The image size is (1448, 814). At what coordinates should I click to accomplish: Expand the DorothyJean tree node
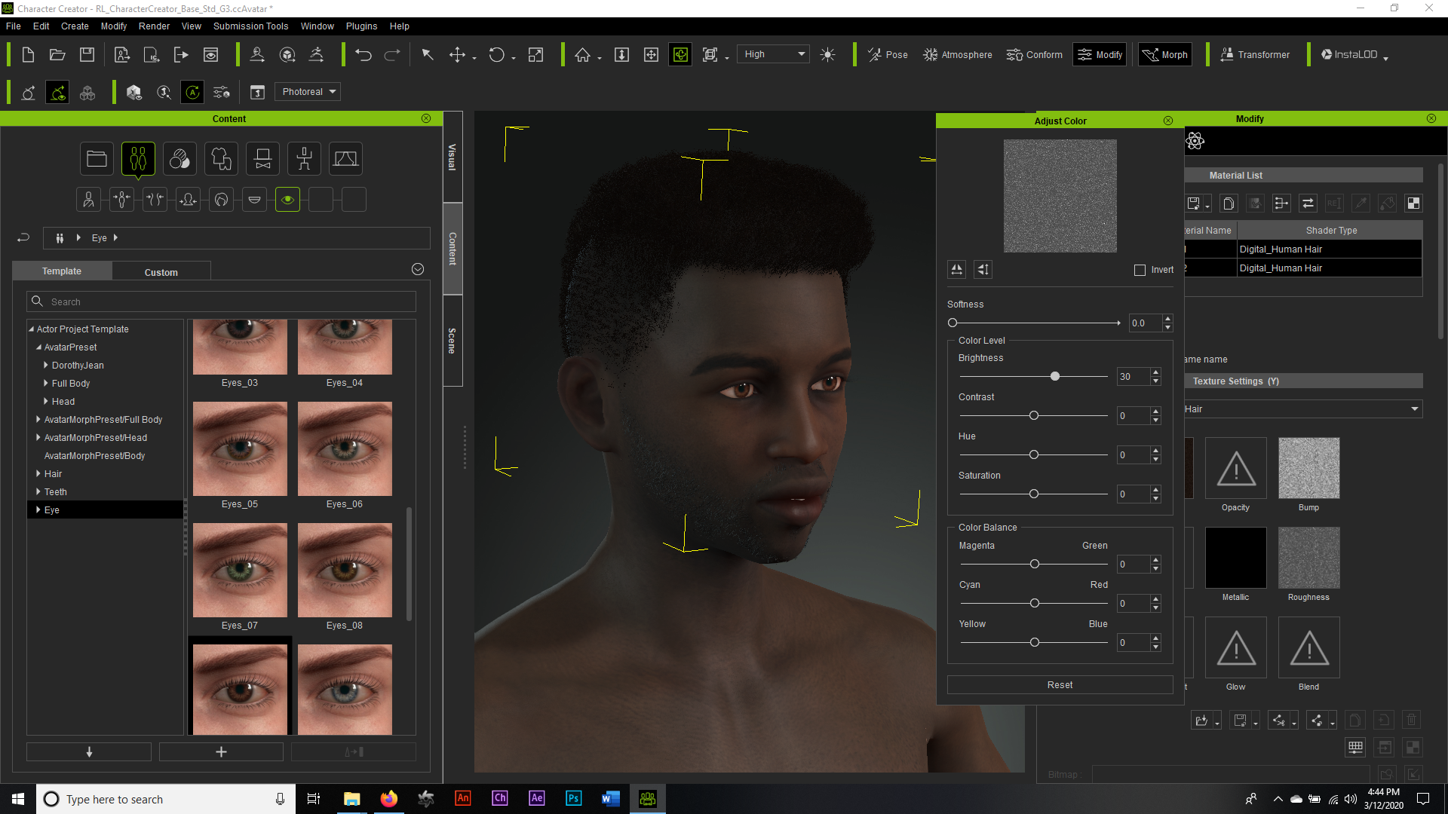click(46, 365)
